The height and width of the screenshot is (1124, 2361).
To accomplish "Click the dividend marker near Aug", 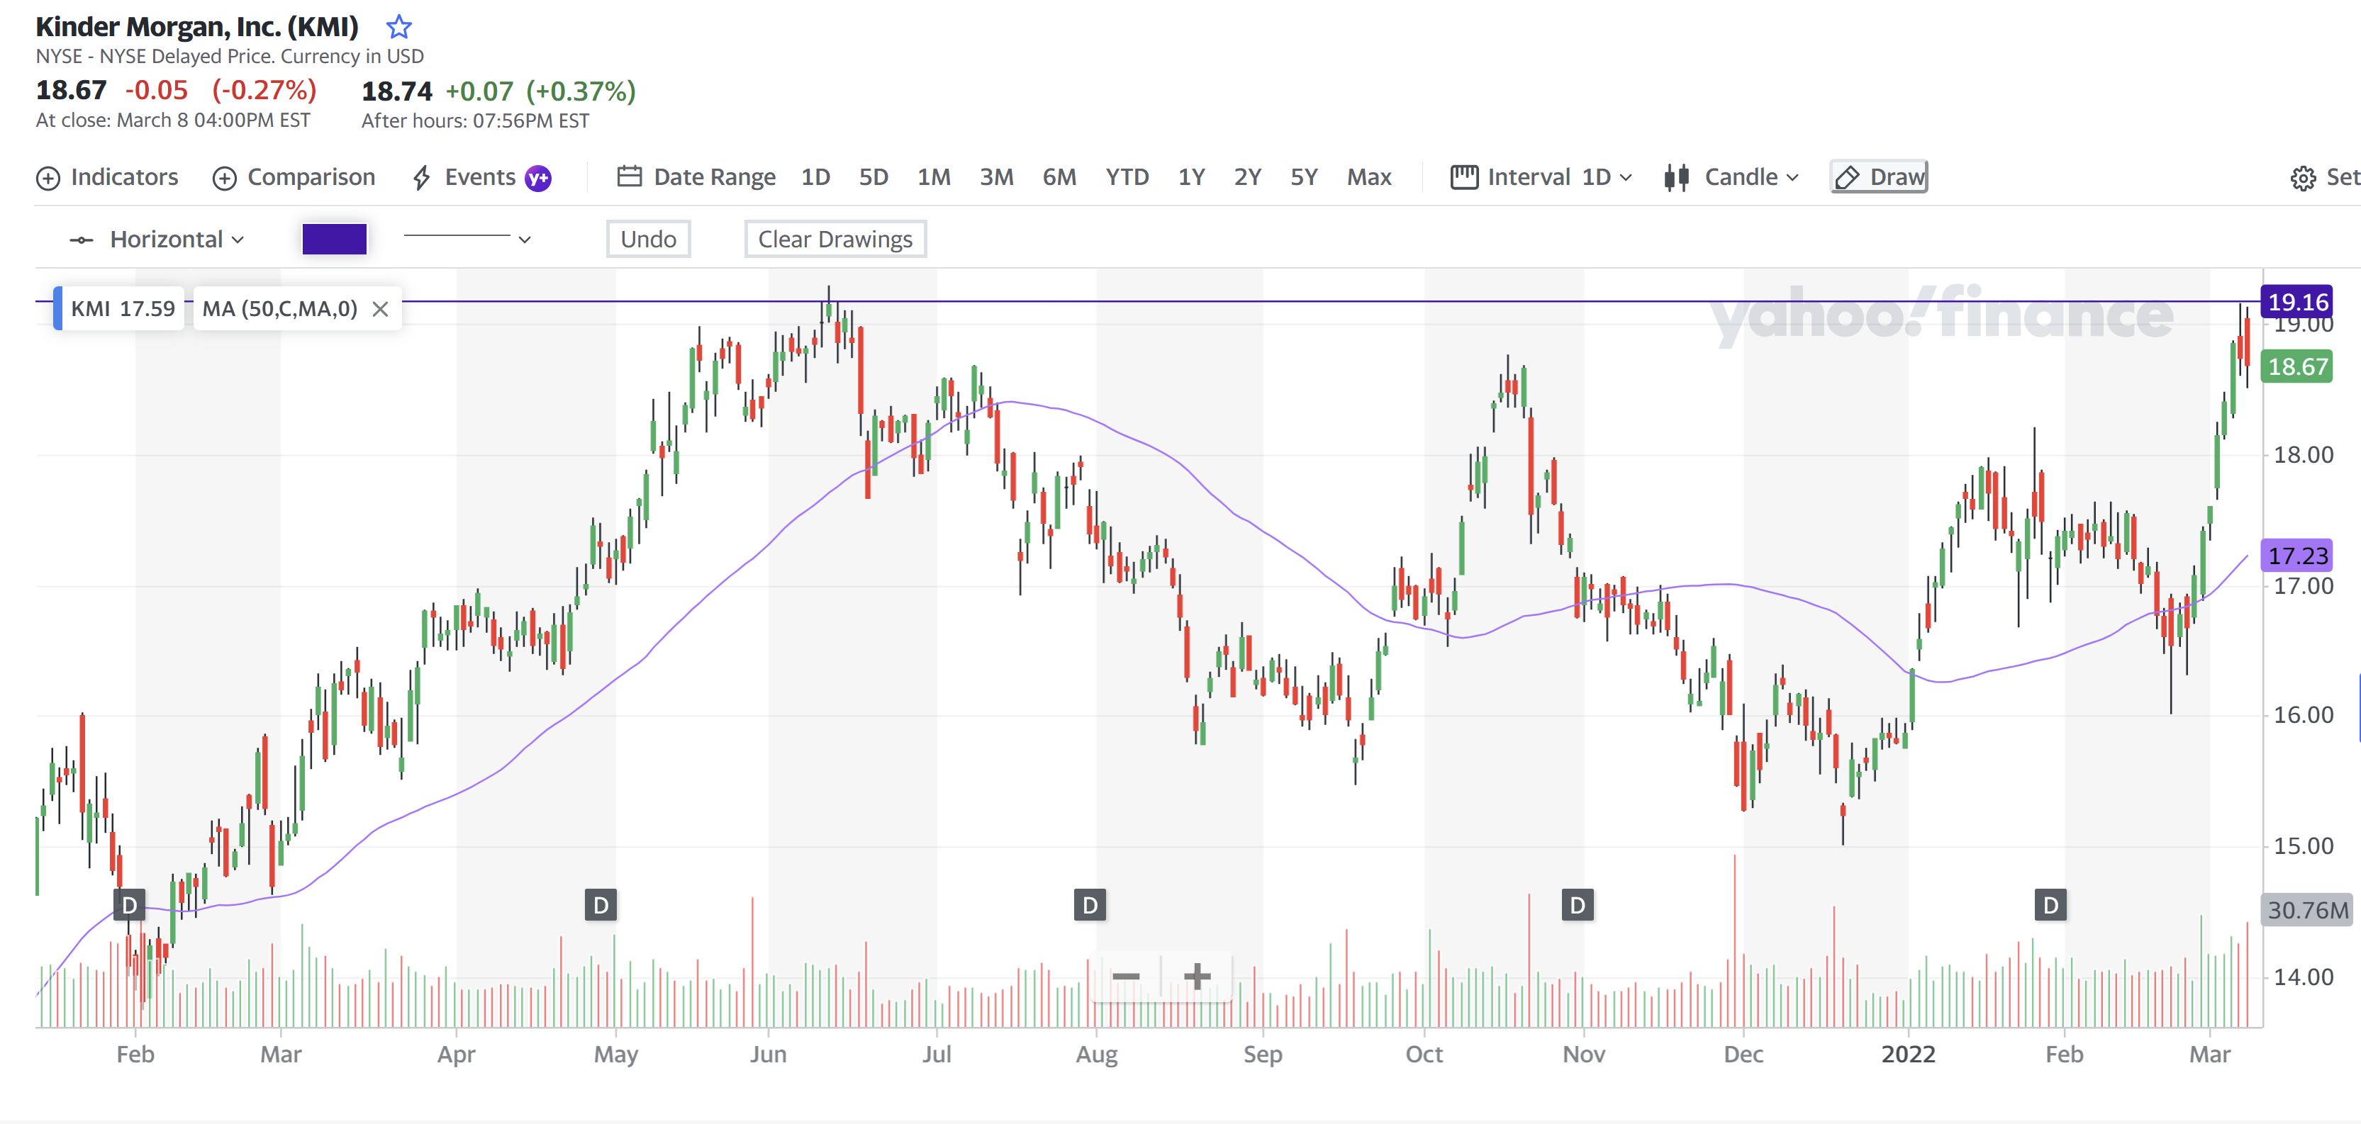I will tap(1090, 905).
